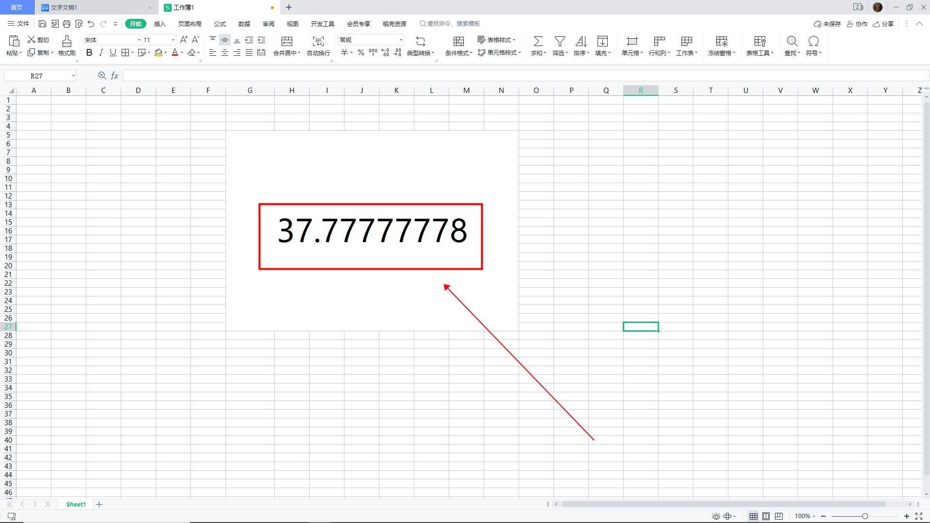This screenshot has height=523, width=930.
Task: Click in the formula bar input field
Action: [x=523, y=76]
